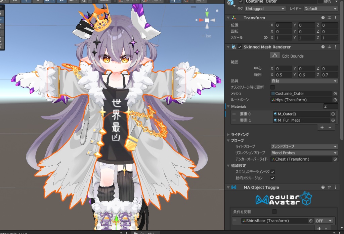Viewport: 344px width, 234px height.
Task: Remove material element with minus button
Action: pyautogui.click(x=330, y=127)
